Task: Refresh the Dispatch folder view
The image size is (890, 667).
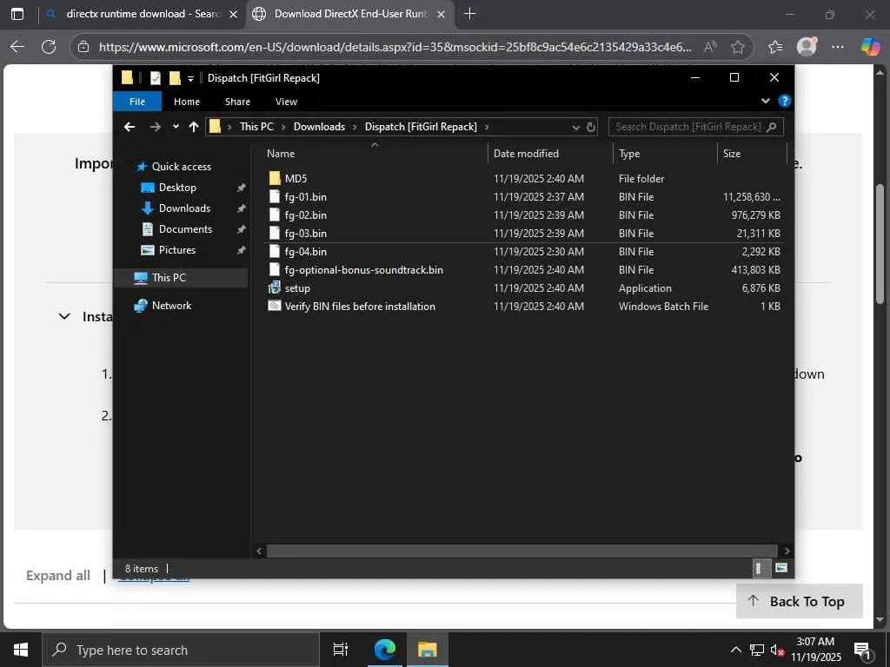Action: coord(591,127)
